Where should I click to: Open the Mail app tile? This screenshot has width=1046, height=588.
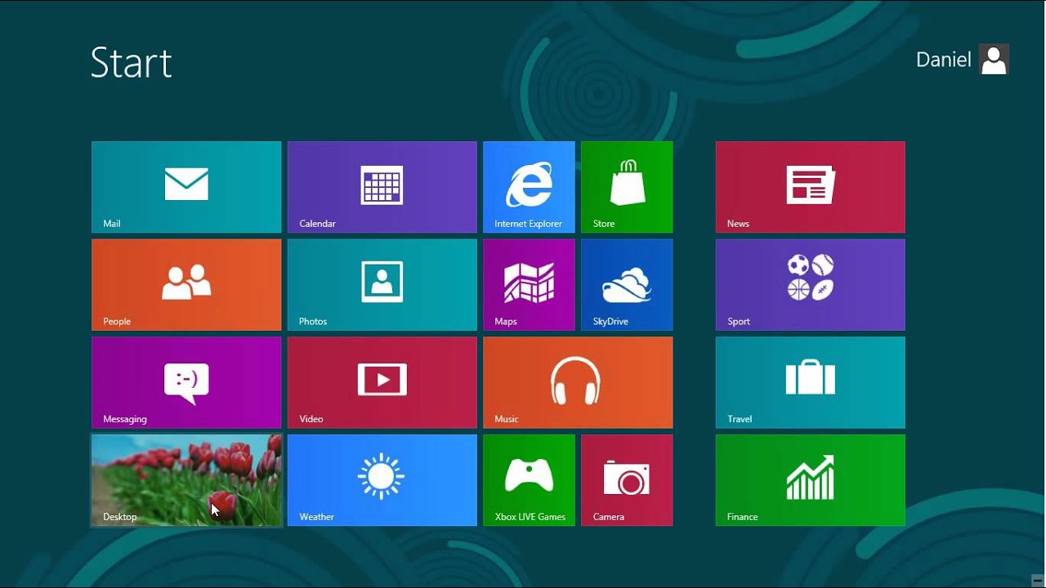click(186, 186)
